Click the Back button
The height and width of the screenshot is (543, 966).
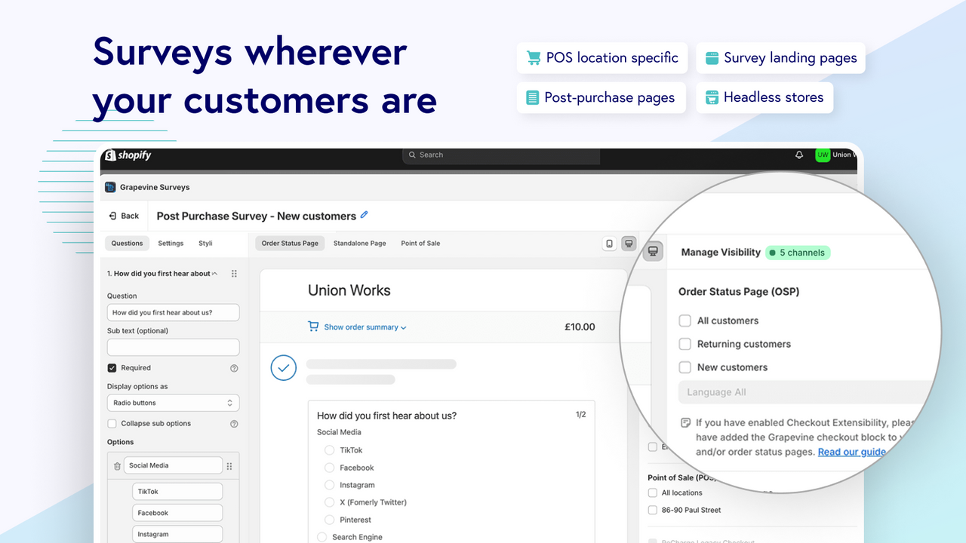(123, 215)
